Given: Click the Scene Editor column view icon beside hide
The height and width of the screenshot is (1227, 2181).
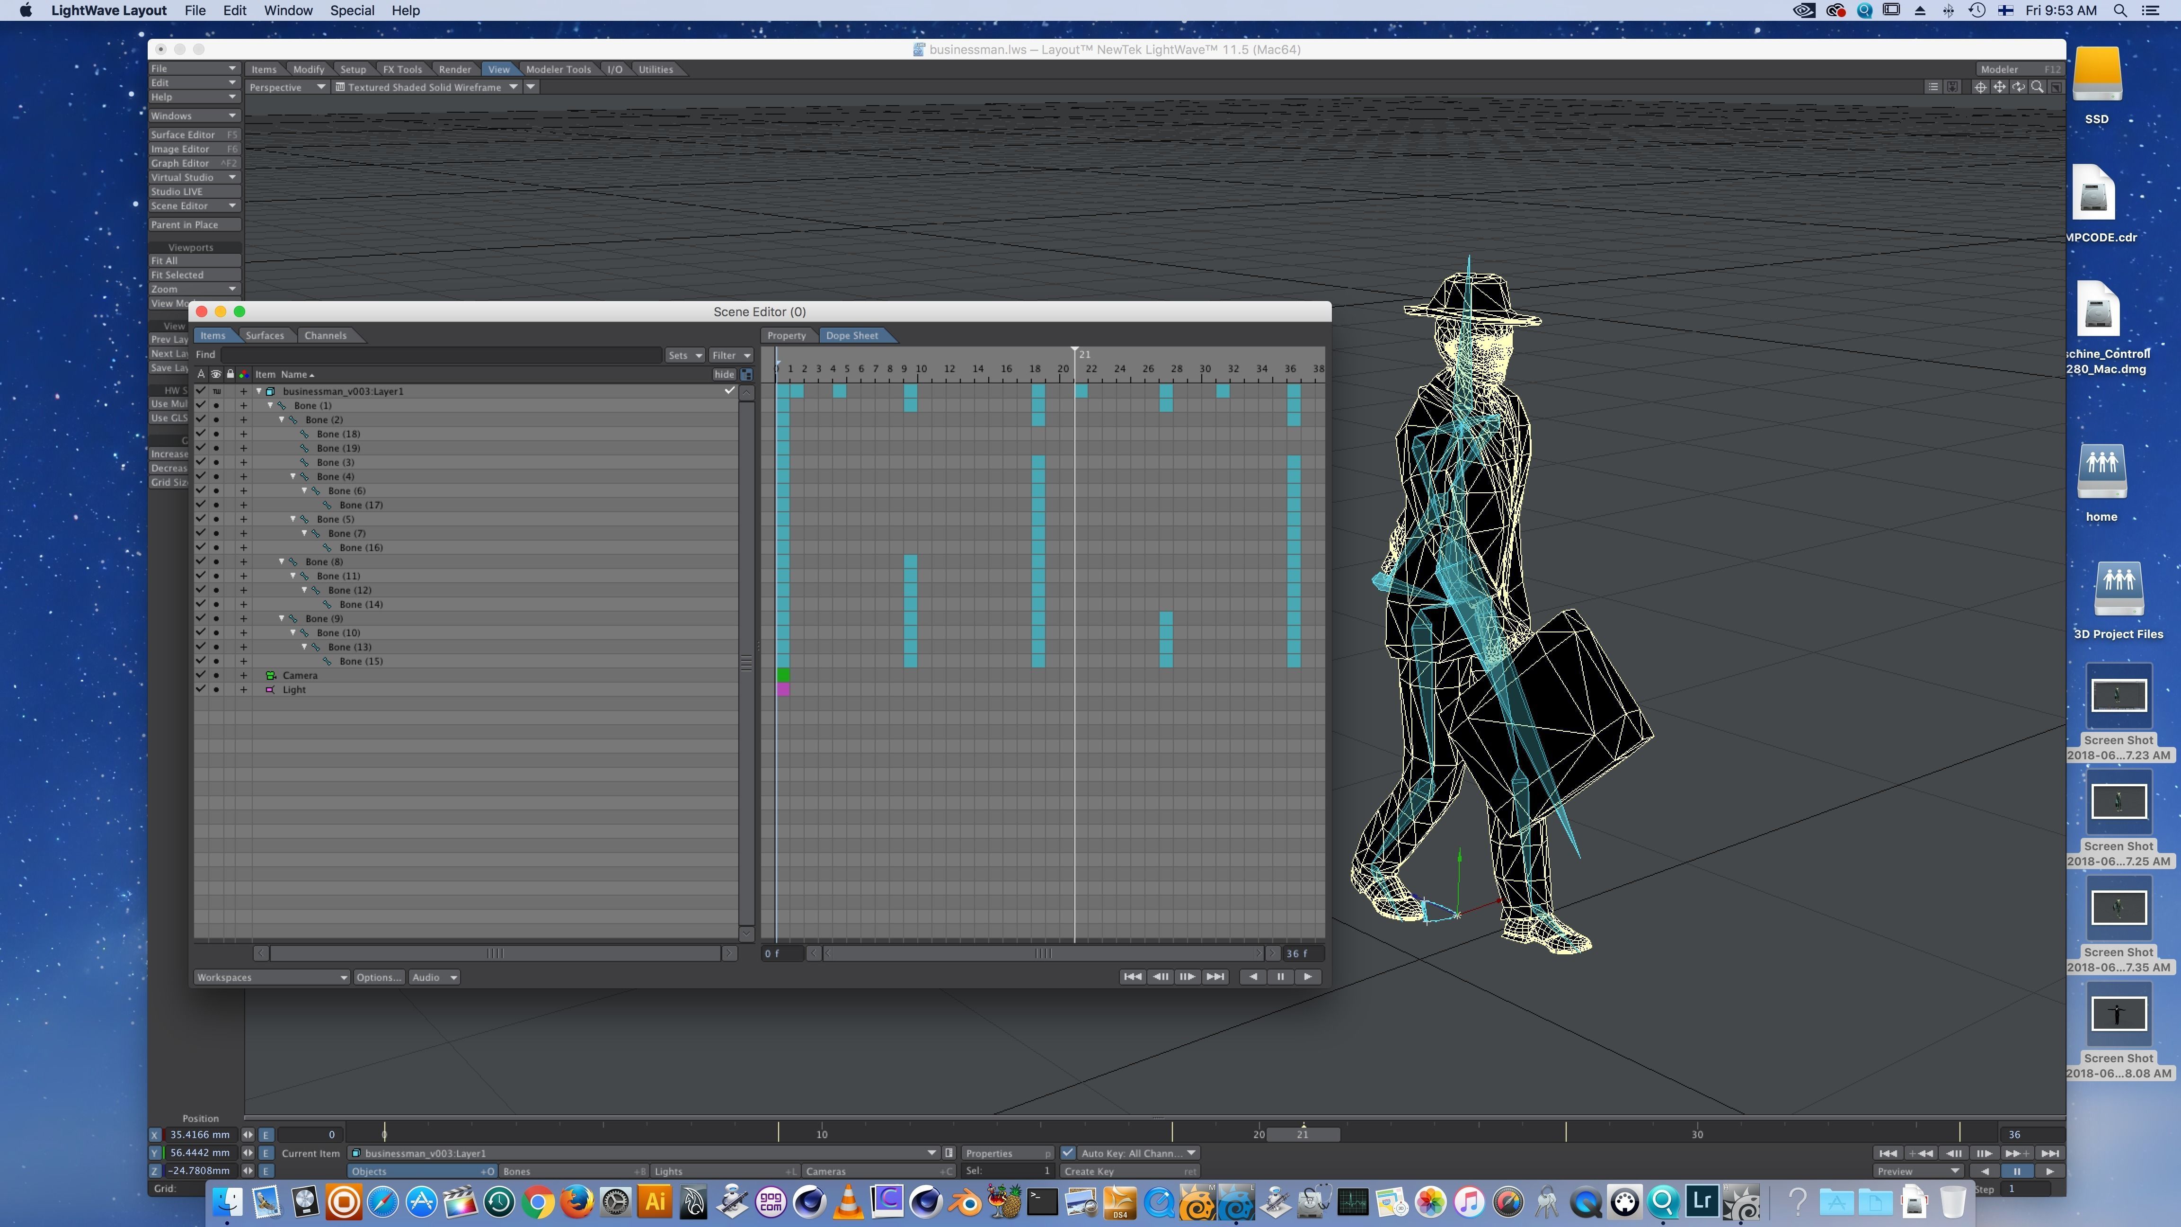Looking at the screenshot, I should coord(746,374).
